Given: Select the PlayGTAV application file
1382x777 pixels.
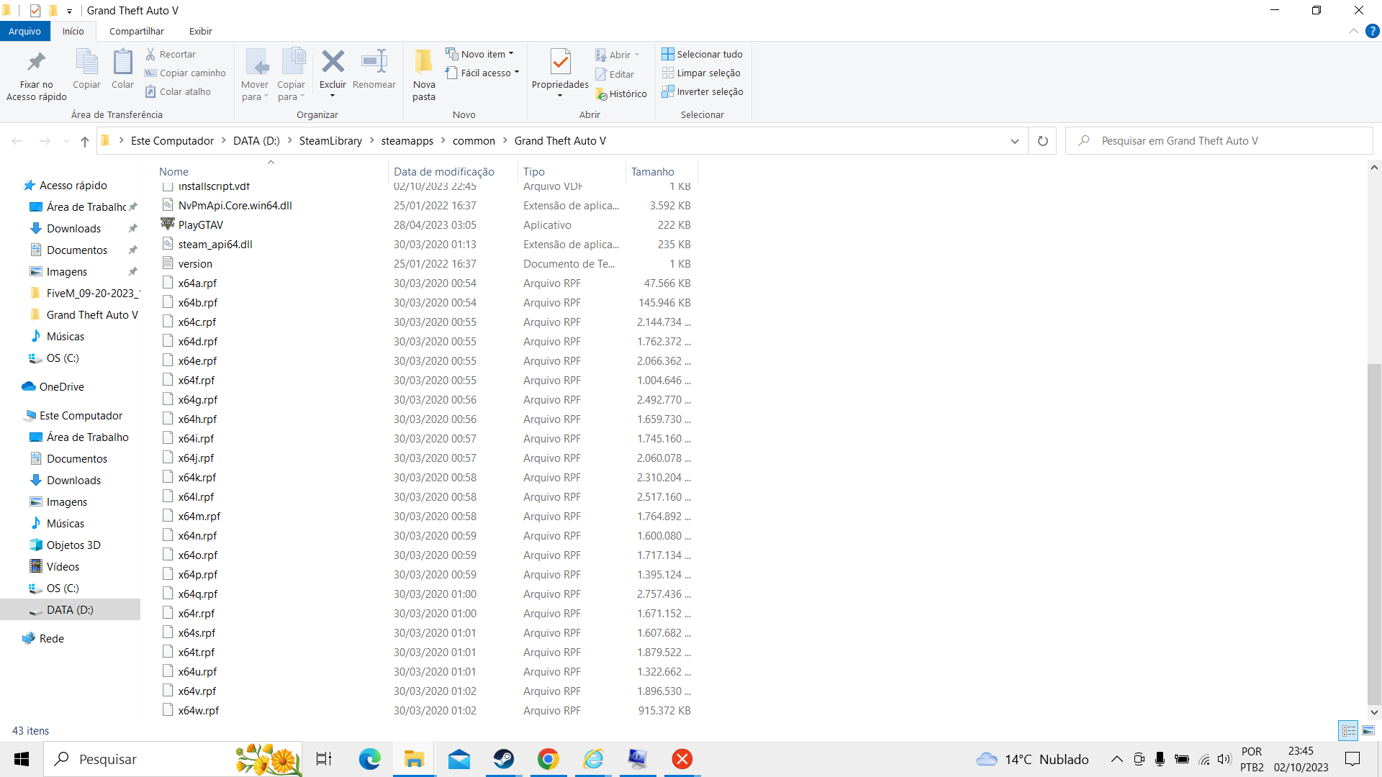Looking at the screenshot, I should pyautogui.click(x=201, y=224).
